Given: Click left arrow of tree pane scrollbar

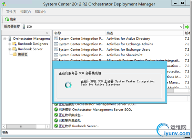Looking at the screenshot, I should pyautogui.click(x=4, y=126).
